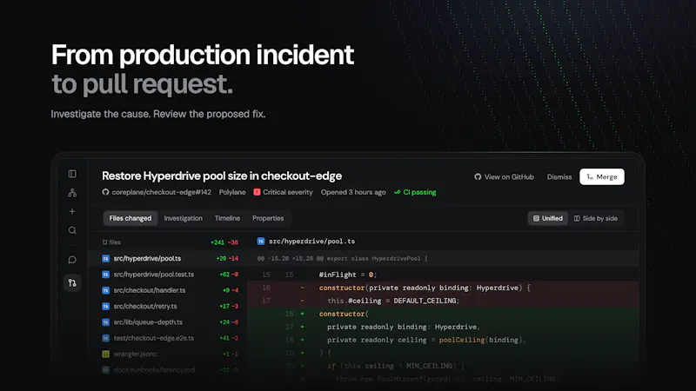Click the TS icon of src/checkout/retry.ts

(x=105, y=307)
